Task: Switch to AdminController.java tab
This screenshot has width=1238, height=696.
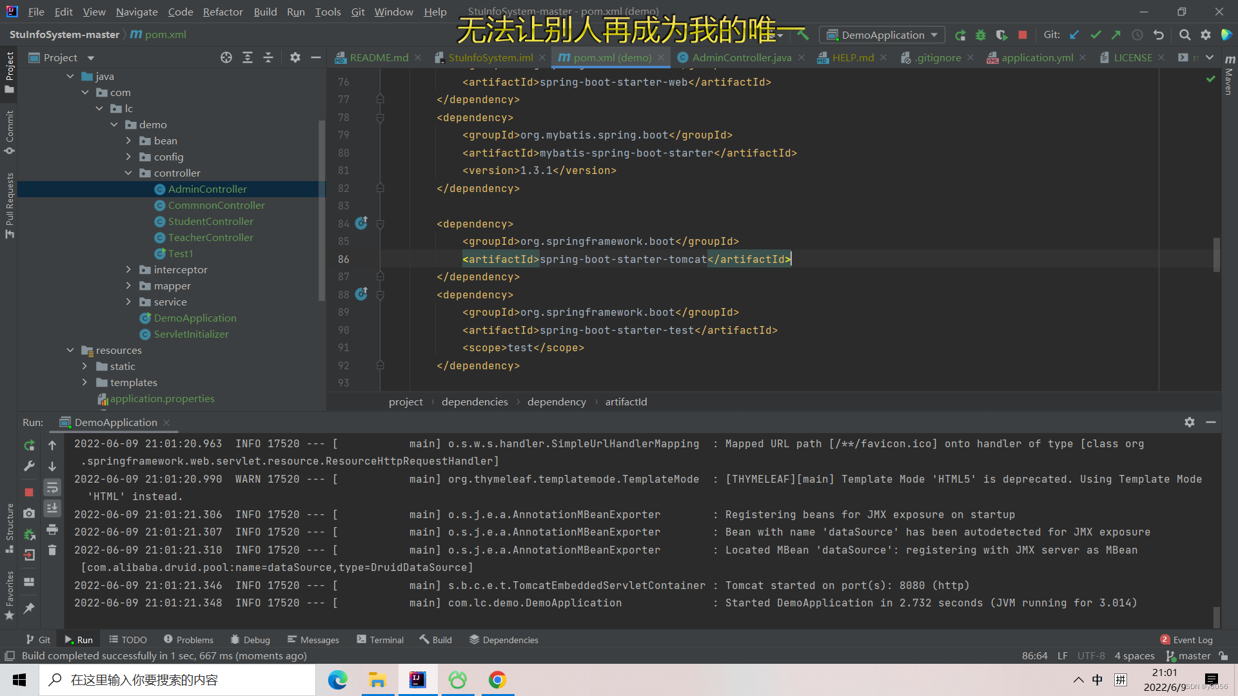Action: [742, 57]
